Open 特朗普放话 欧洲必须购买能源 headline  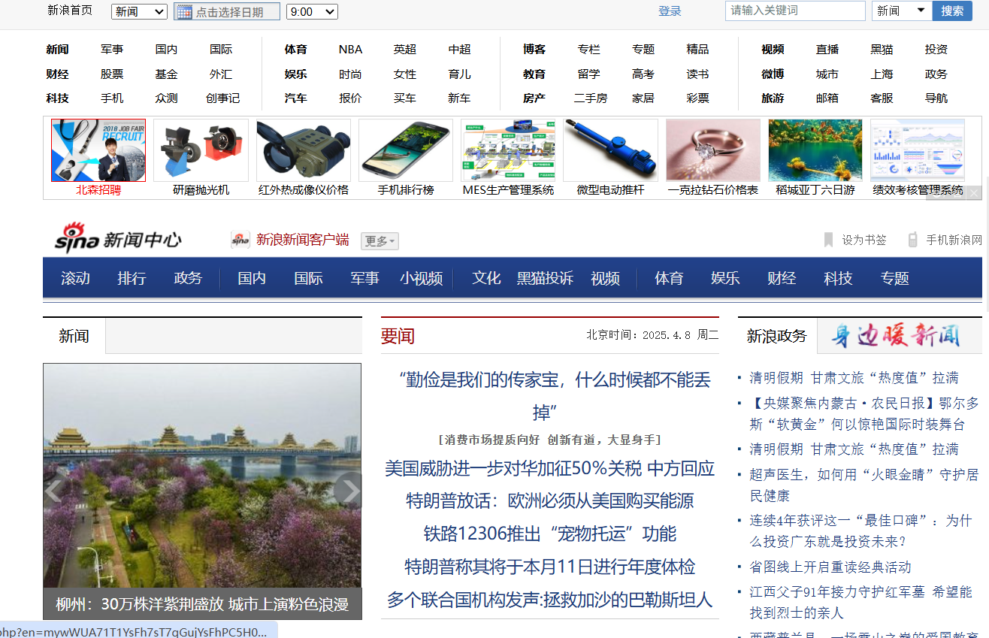(550, 500)
